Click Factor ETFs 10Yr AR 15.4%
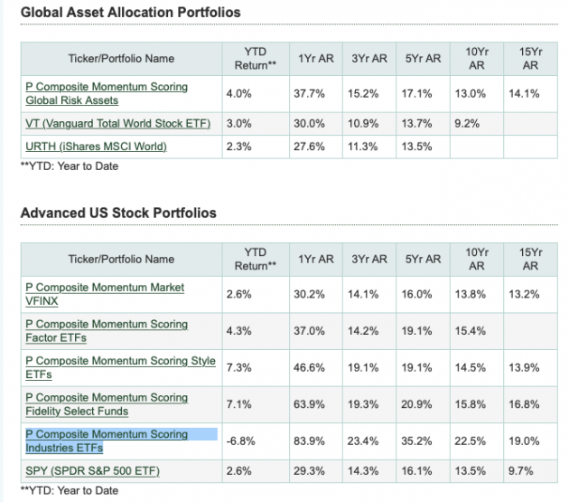Viewport: 569px width, 502px height. (x=471, y=331)
